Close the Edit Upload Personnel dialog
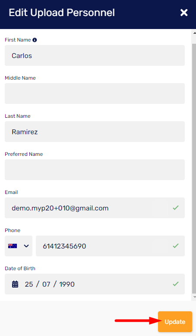 (184, 13)
